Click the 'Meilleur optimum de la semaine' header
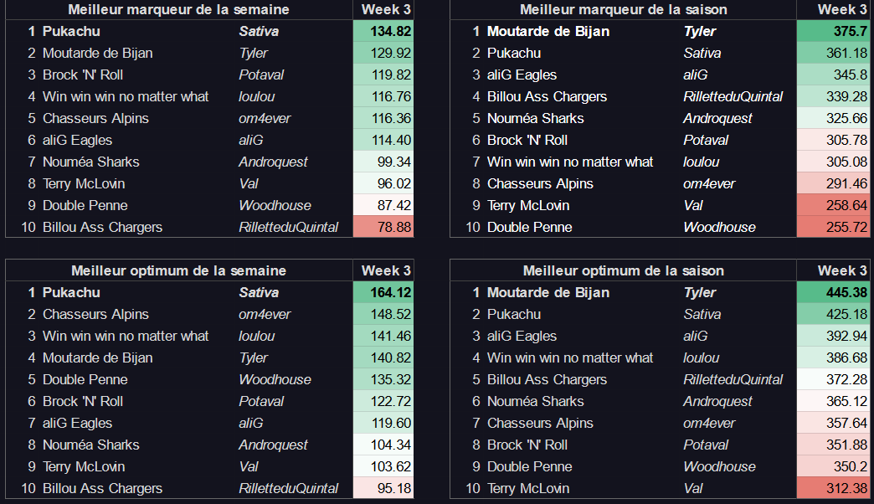The image size is (874, 504). pos(178,270)
